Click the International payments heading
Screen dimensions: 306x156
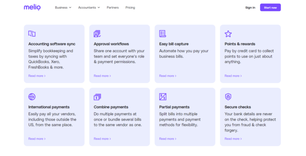(x=49, y=107)
